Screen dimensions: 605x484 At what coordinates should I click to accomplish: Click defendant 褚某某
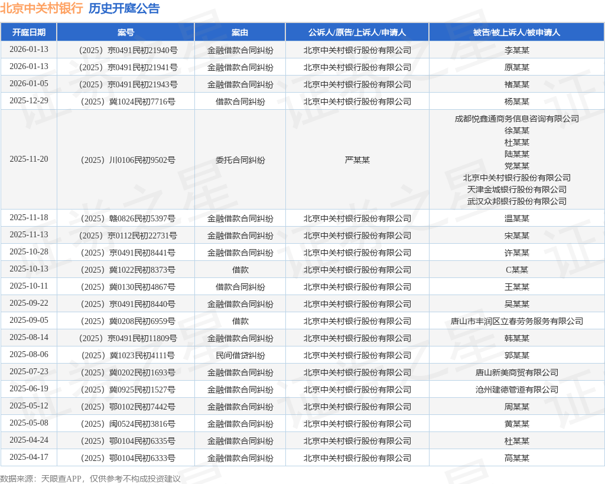(516, 84)
